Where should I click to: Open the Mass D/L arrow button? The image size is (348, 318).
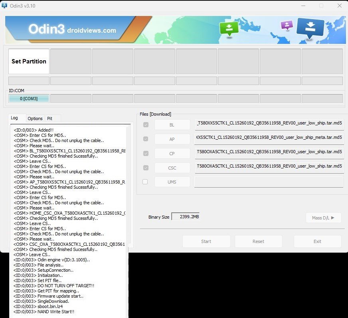click(323, 218)
